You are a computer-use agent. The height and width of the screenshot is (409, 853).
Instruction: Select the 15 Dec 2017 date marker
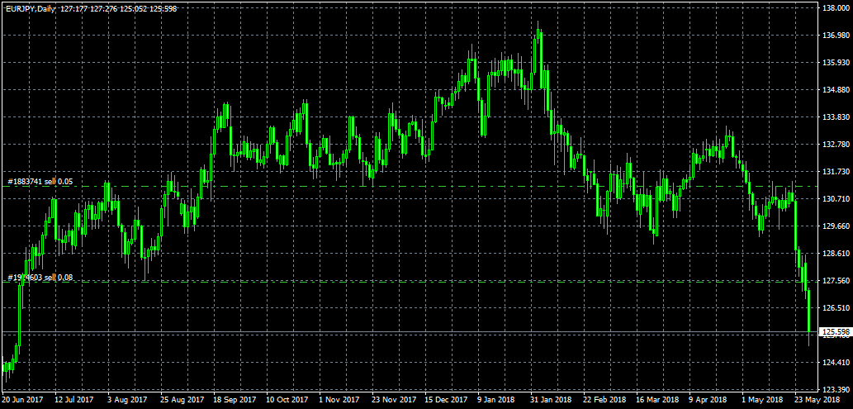point(446,400)
